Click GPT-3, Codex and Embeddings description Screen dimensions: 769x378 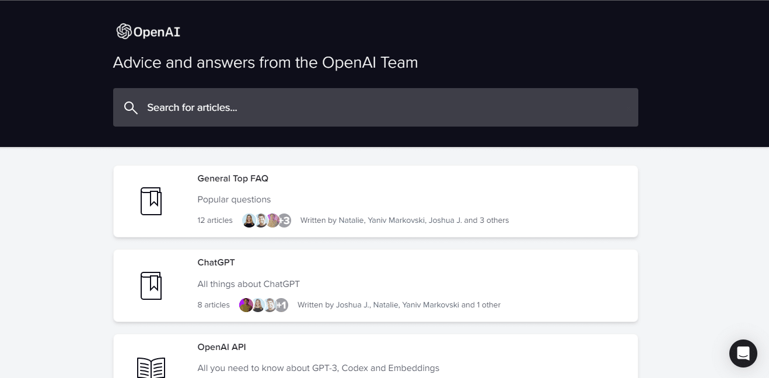318,368
